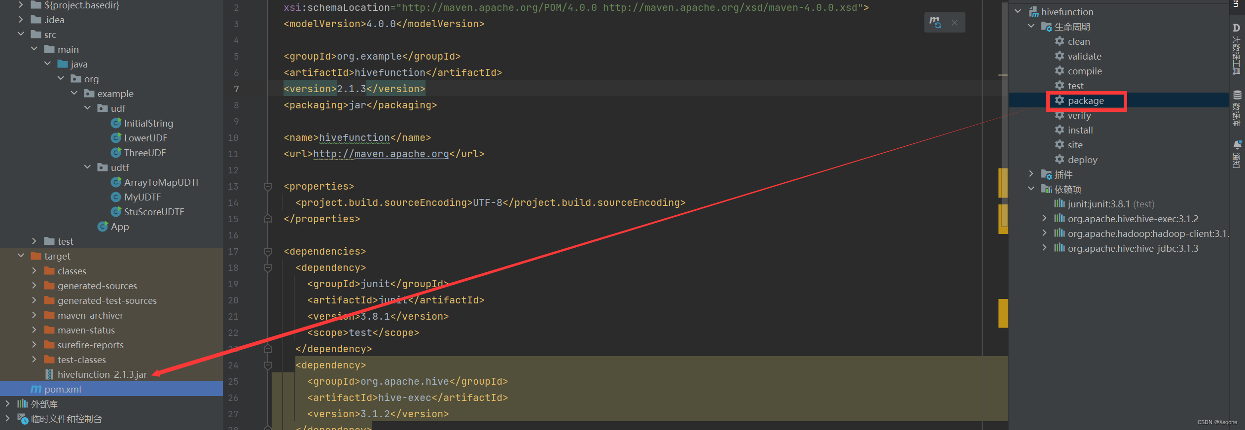The width and height of the screenshot is (1245, 430).
Task: Collapse the src folder
Action: [x=21, y=34]
